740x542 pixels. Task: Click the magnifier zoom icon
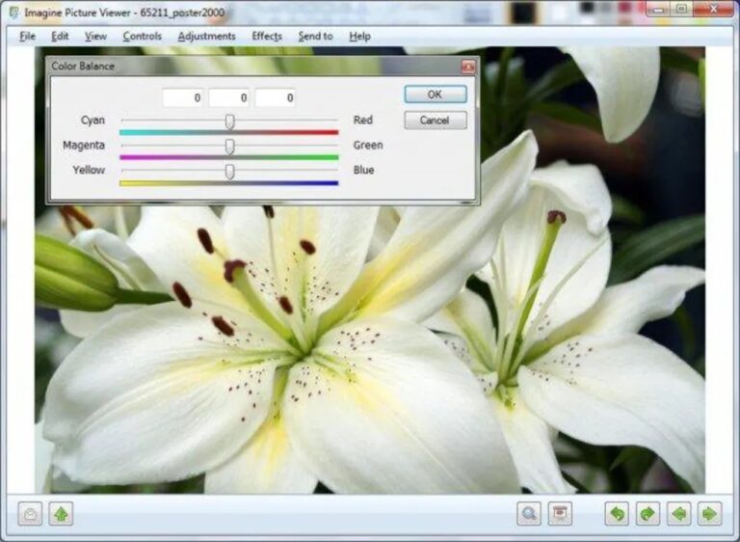click(529, 514)
